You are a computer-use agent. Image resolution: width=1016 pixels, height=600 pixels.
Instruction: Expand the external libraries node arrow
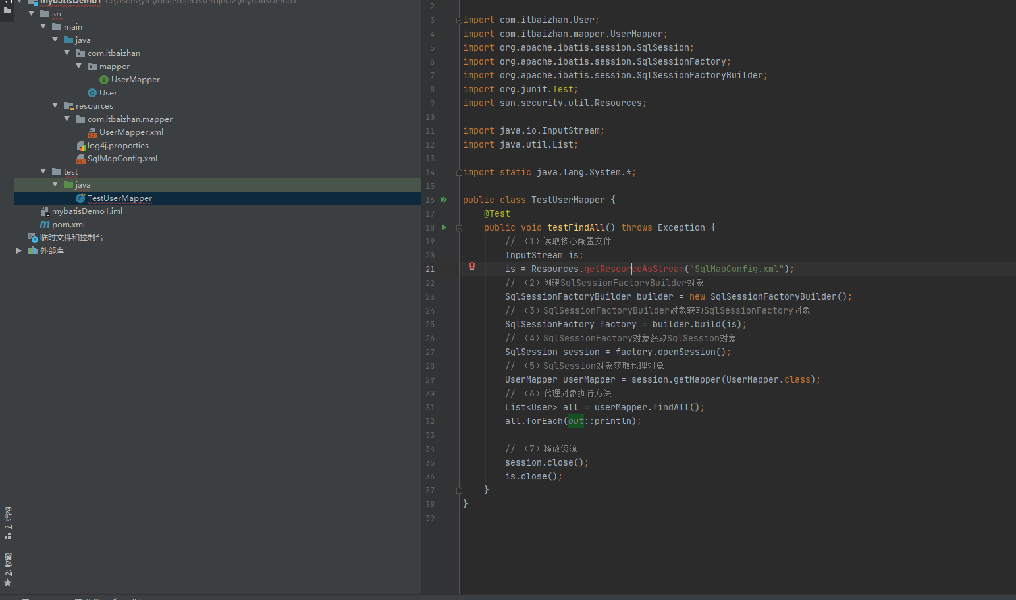point(19,250)
